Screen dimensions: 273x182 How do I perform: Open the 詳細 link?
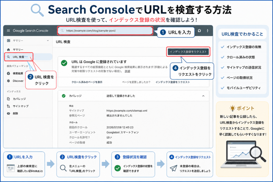[x=127, y=71]
